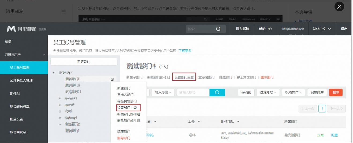Sort by the 邮件地址 column arrow
Viewport: 353px width, 143px height.
(238, 122)
